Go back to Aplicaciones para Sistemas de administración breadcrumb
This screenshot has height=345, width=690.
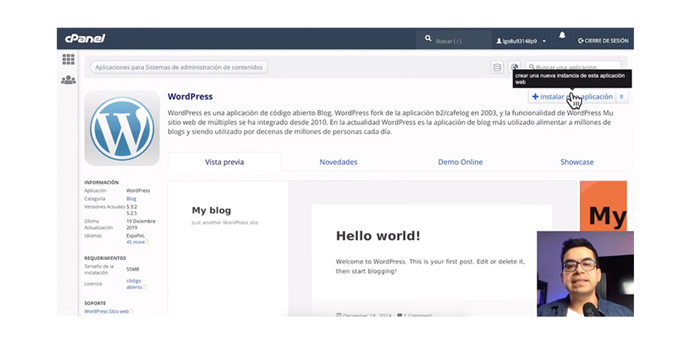point(178,67)
